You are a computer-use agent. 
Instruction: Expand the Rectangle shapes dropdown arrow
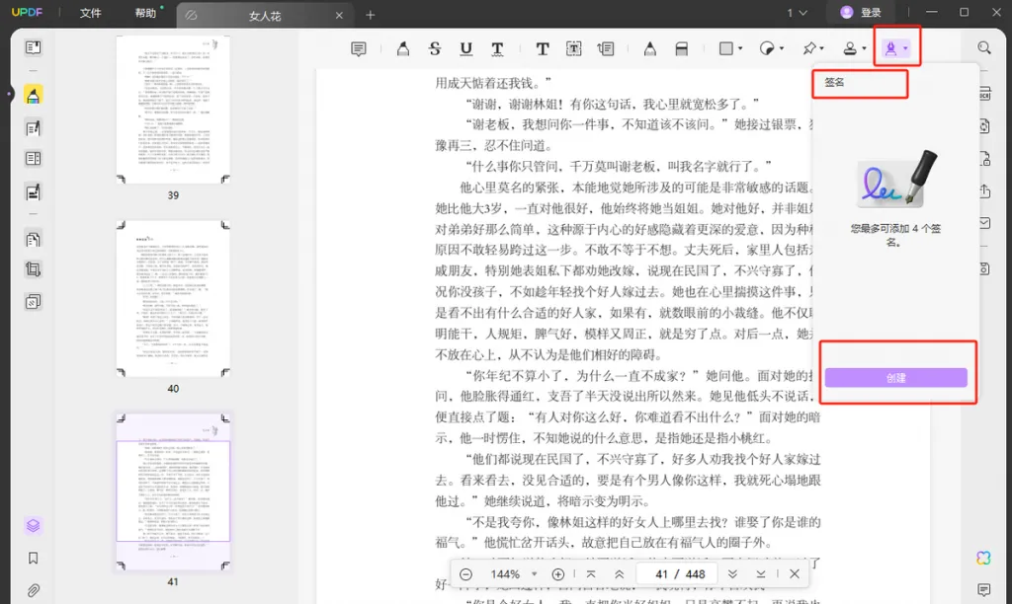[740, 48]
